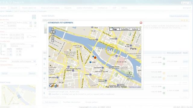193x108 pixels.
Task: Open the Display availability dropdown behind the dialog
Action: (24, 61)
